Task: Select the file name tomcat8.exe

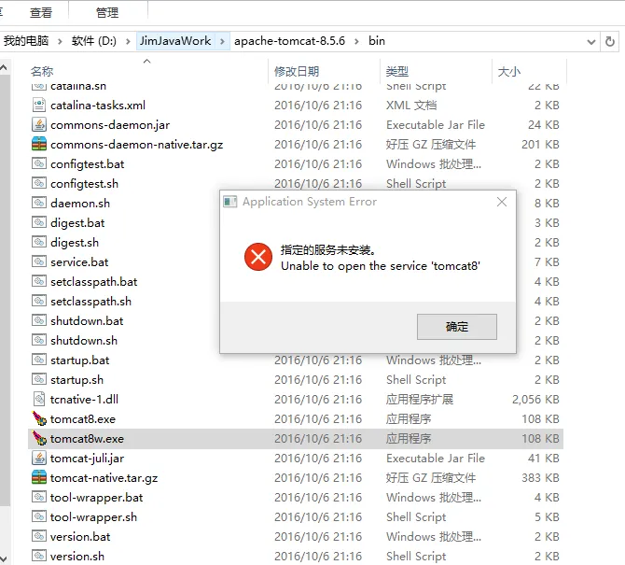Action: (83, 419)
